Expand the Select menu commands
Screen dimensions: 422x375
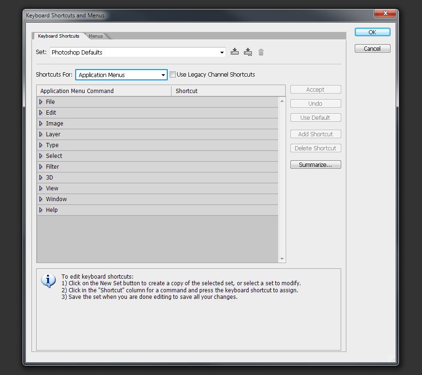tap(41, 156)
